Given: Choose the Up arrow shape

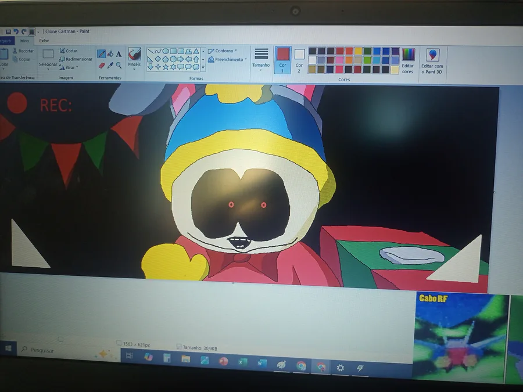Looking at the screenshot, I should 196,59.
